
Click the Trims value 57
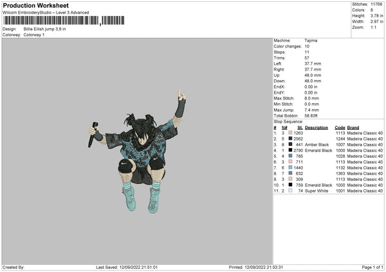click(x=307, y=58)
